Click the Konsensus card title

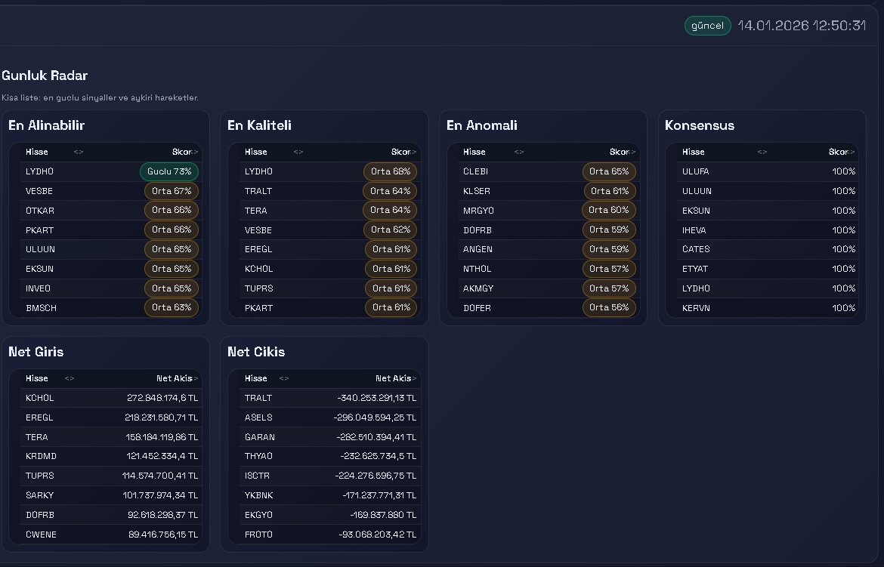(x=700, y=125)
